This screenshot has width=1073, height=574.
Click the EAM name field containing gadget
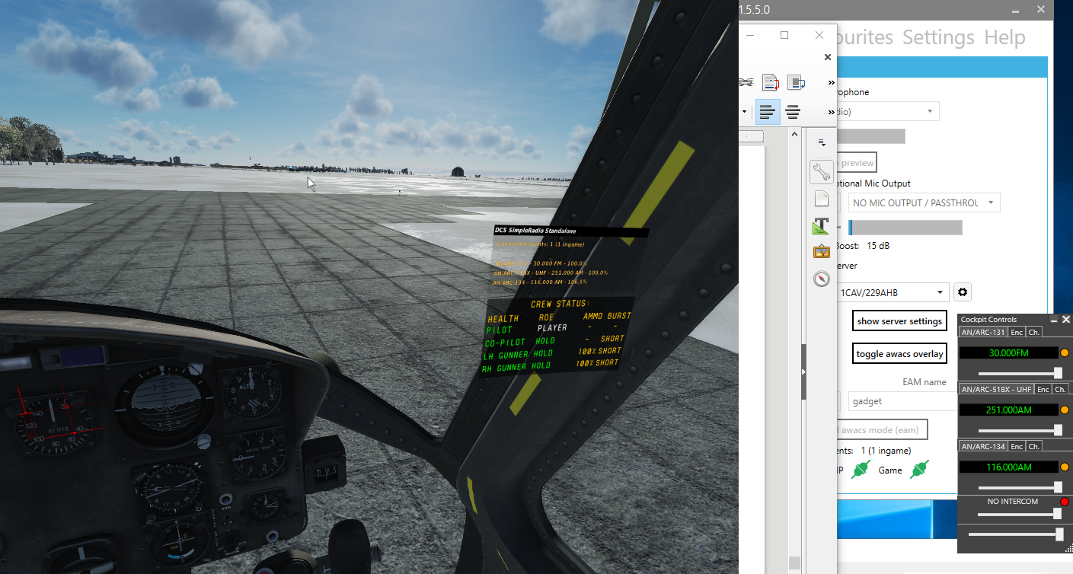(904, 401)
